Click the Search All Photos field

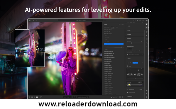pyautogui.click(x=81, y=20)
